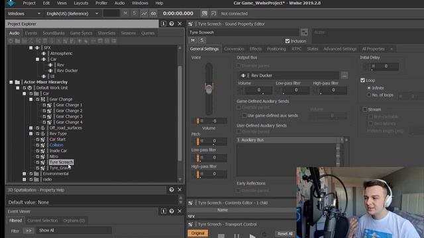Toggle the toolbar M mute button beside the timecode

[x=125, y=13]
